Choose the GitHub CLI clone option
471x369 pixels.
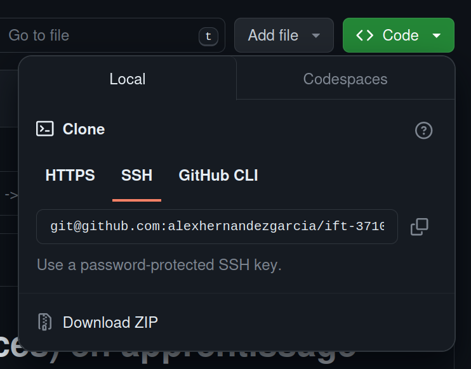coord(218,176)
